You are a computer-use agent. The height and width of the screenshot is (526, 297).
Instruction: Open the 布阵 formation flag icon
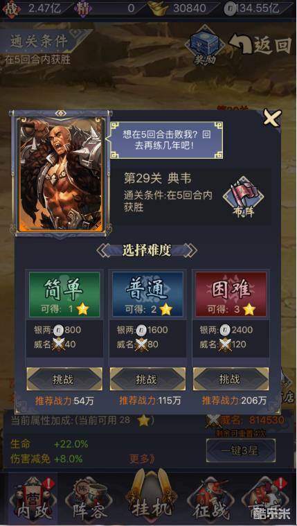pyautogui.click(x=244, y=198)
